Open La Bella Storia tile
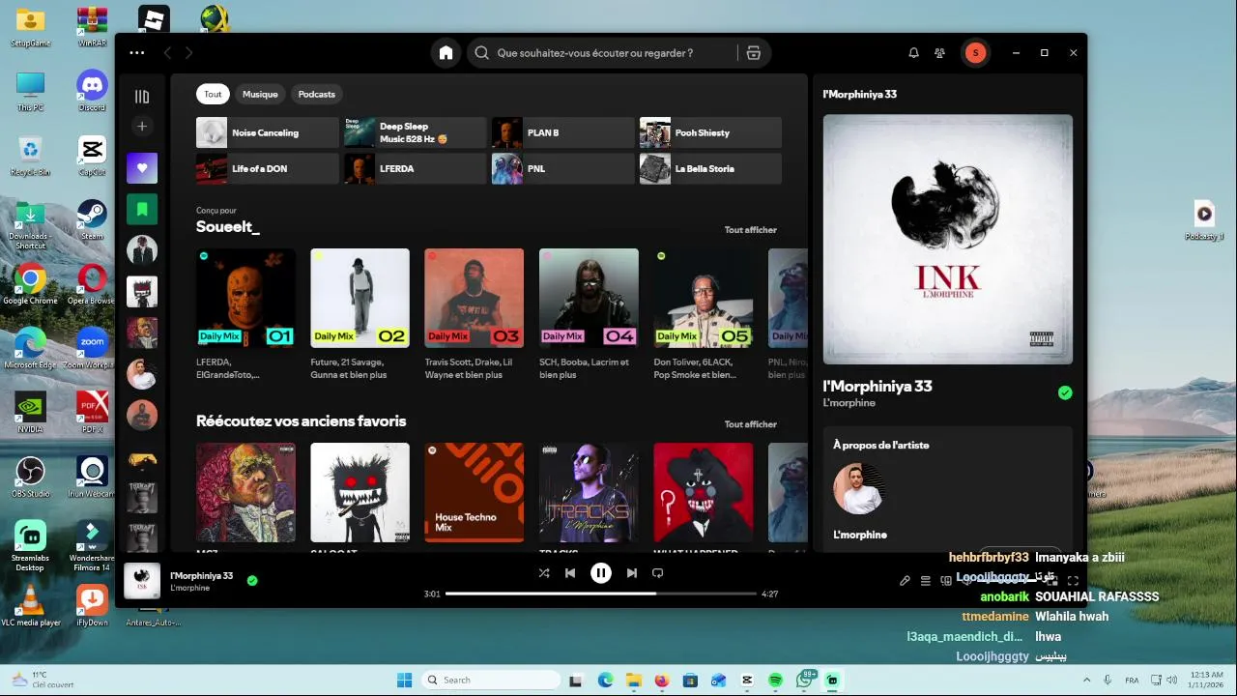 pos(710,168)
